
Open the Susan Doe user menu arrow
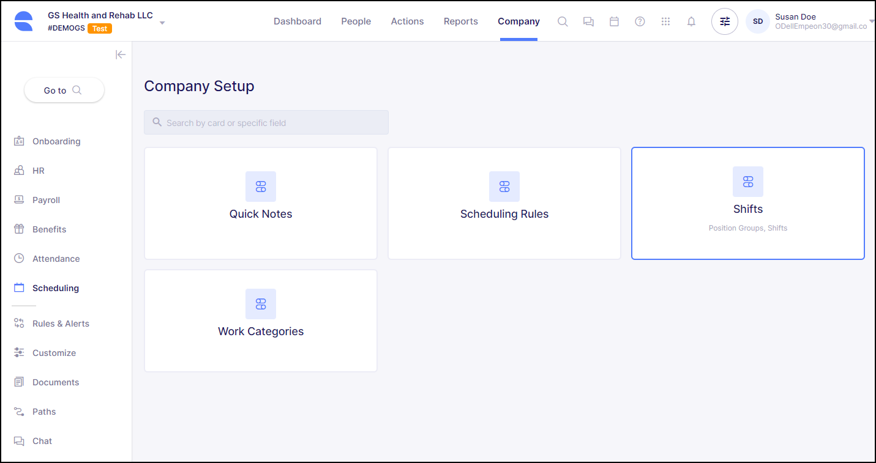click(872, 21)
